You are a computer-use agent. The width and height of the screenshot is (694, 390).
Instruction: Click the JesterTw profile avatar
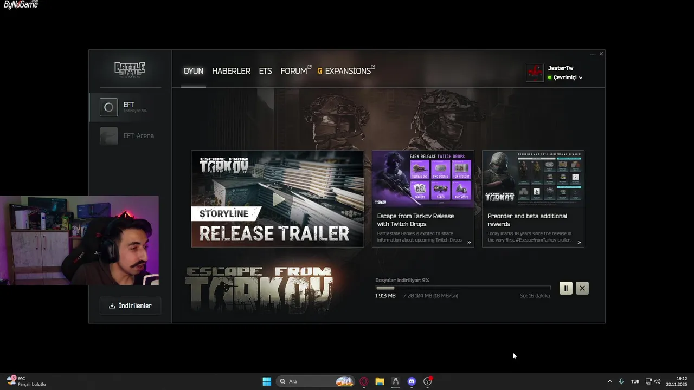(x=535, y=73)
